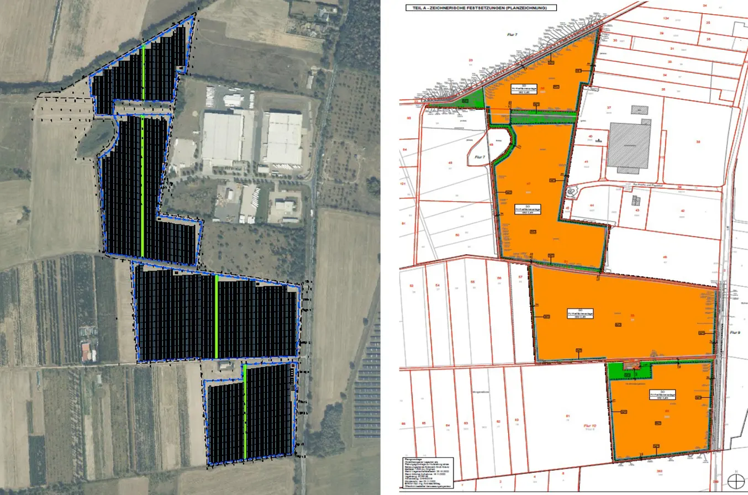
Task: Click parcel number 37
Action: (609, 107)
